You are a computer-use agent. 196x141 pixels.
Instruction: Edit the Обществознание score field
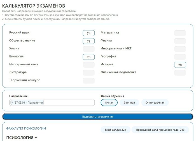point(89,41)
